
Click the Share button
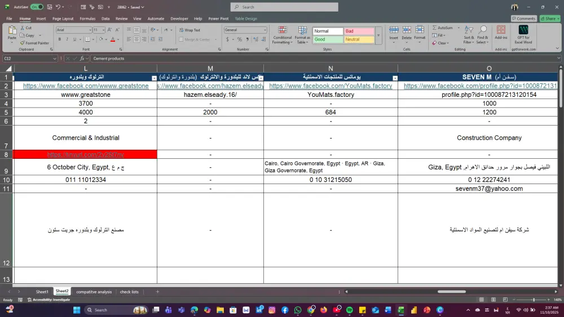(x=550, y=19)
